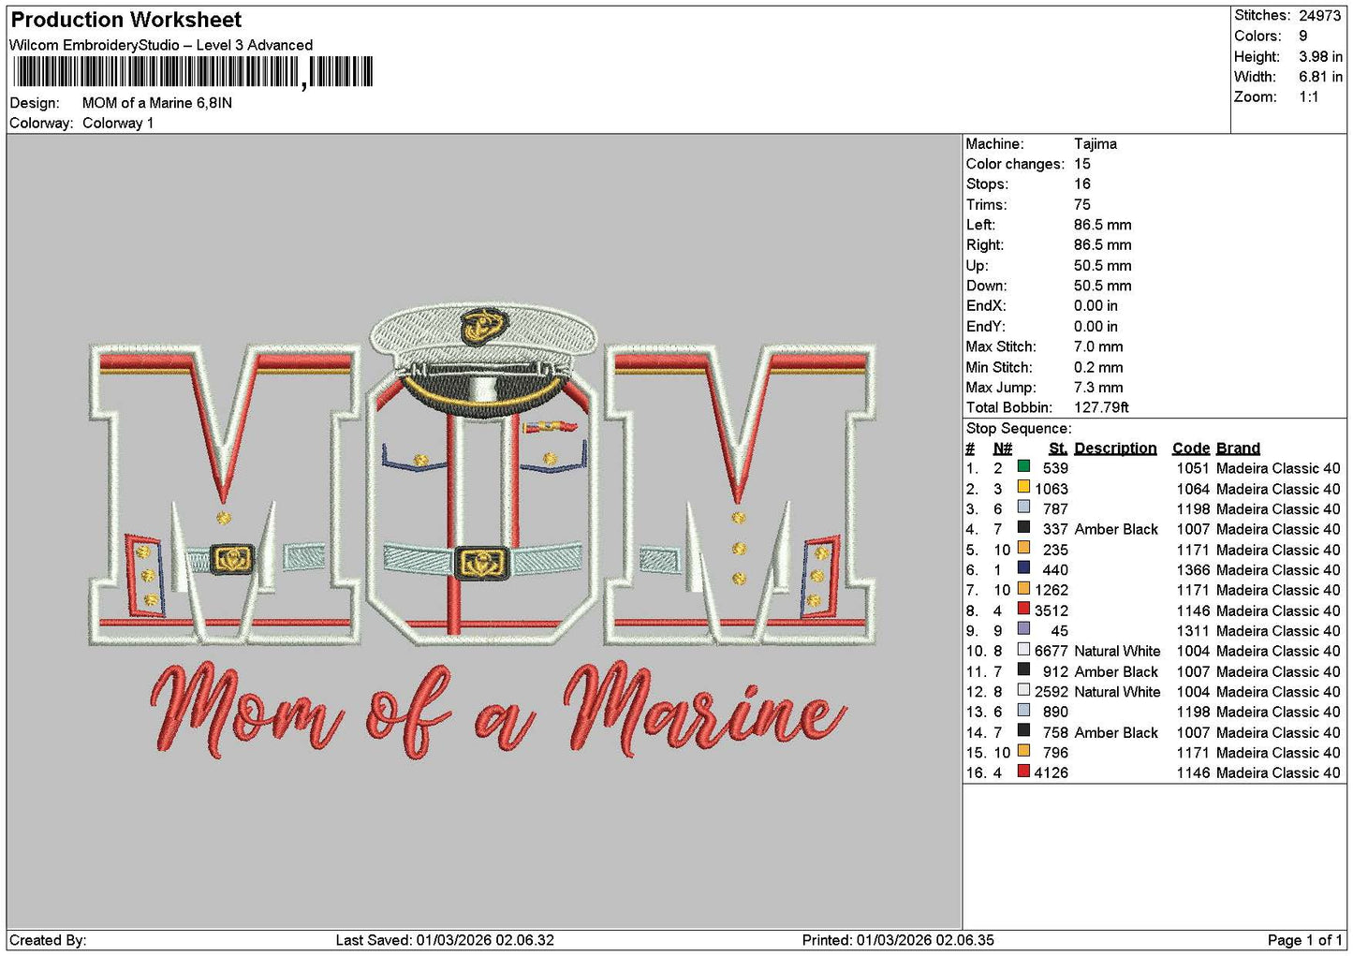Screen dimensions: 1353x956
Task: Click the embroidery design preview image
Action: 483,529
